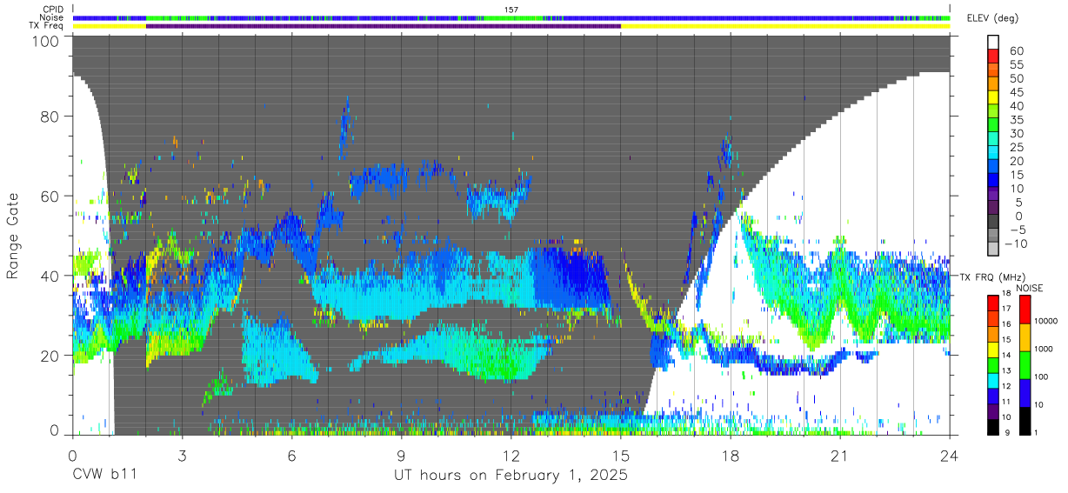Pick the red segment of the ELEV color bar
The width and height of the screenshot is (1068, 493).
[994, 56]
